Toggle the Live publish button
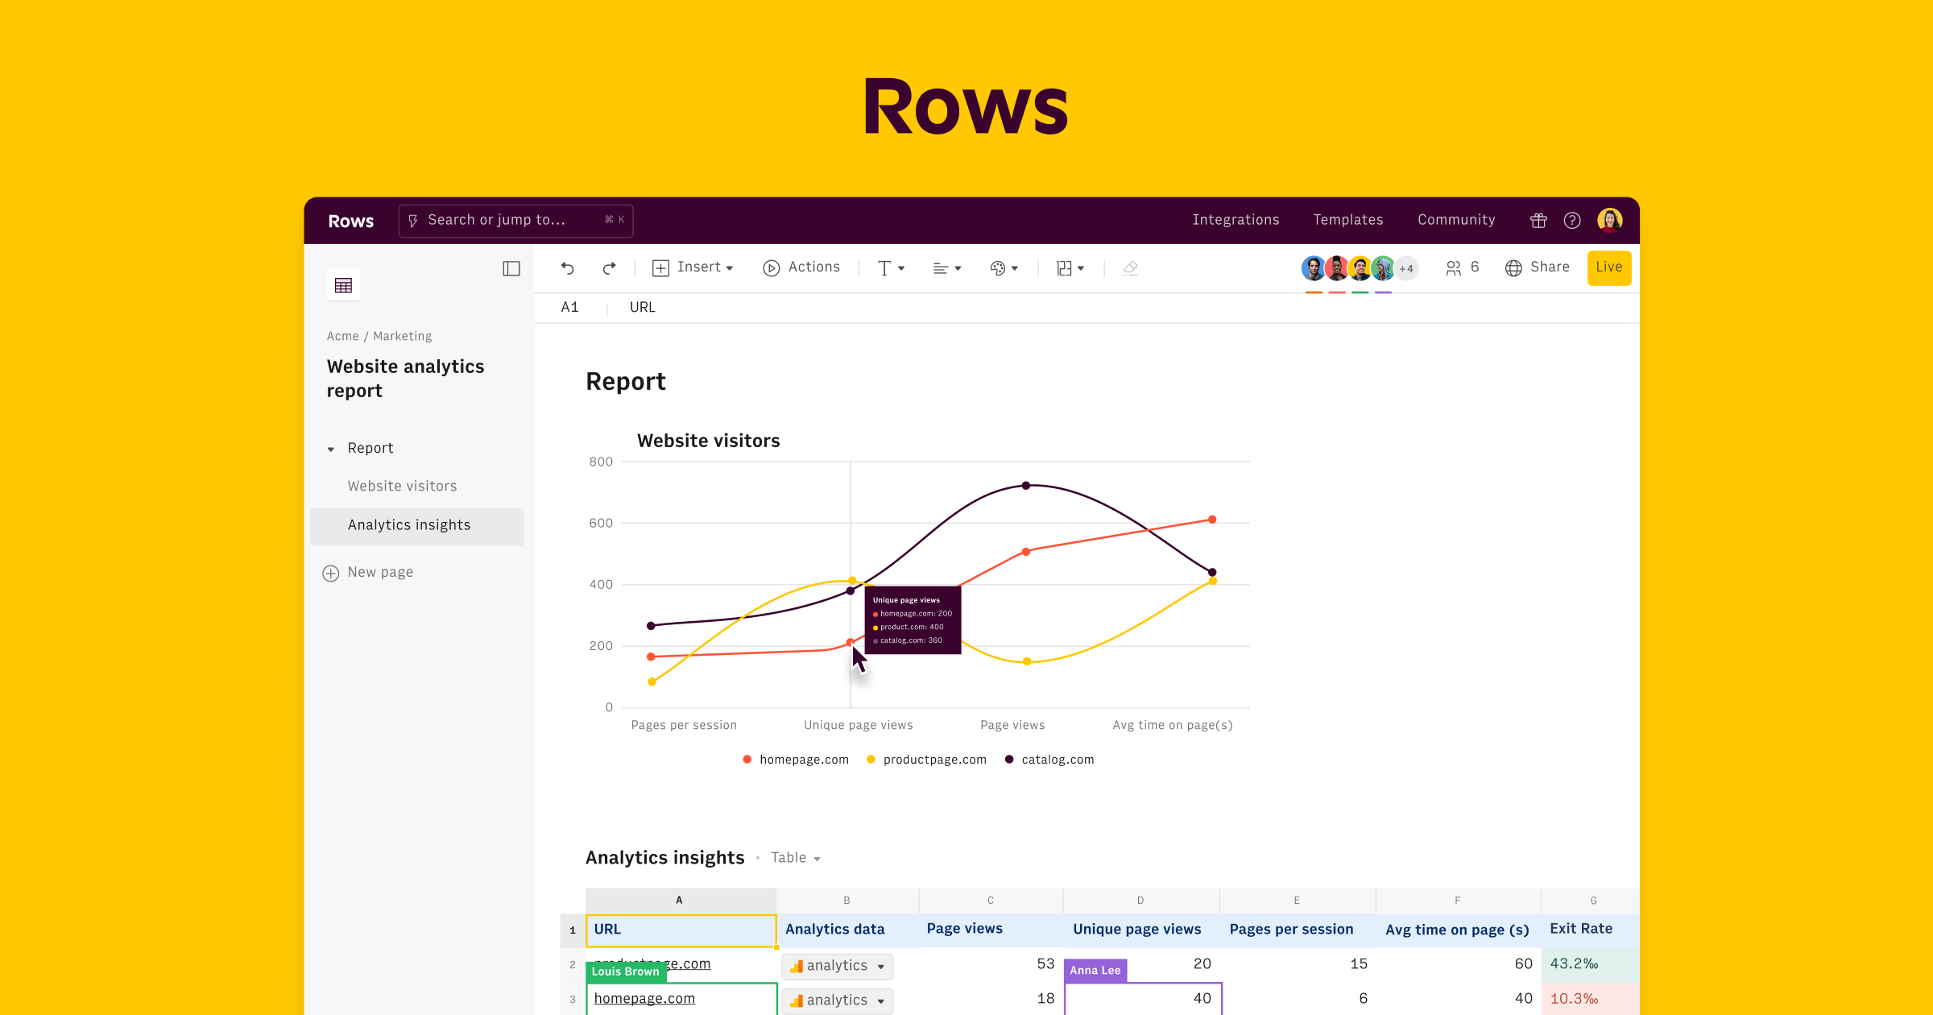This screenshot has height=1015, width=1933. coord(1608,267)
